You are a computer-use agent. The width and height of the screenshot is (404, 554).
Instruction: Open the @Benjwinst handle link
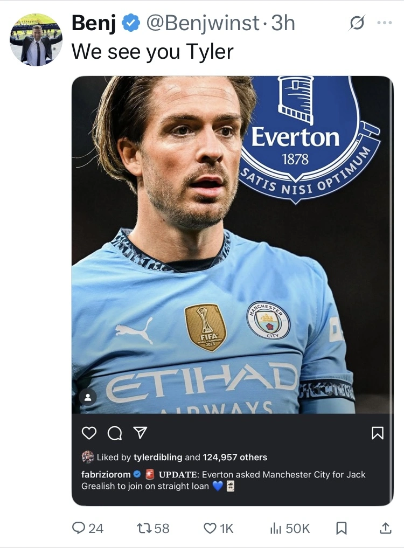[204, 23]
